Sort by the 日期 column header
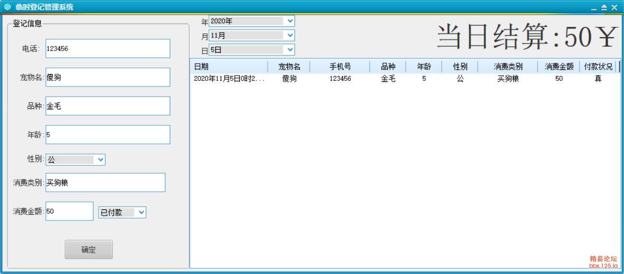Screen dimensions: 624x274 229,67
